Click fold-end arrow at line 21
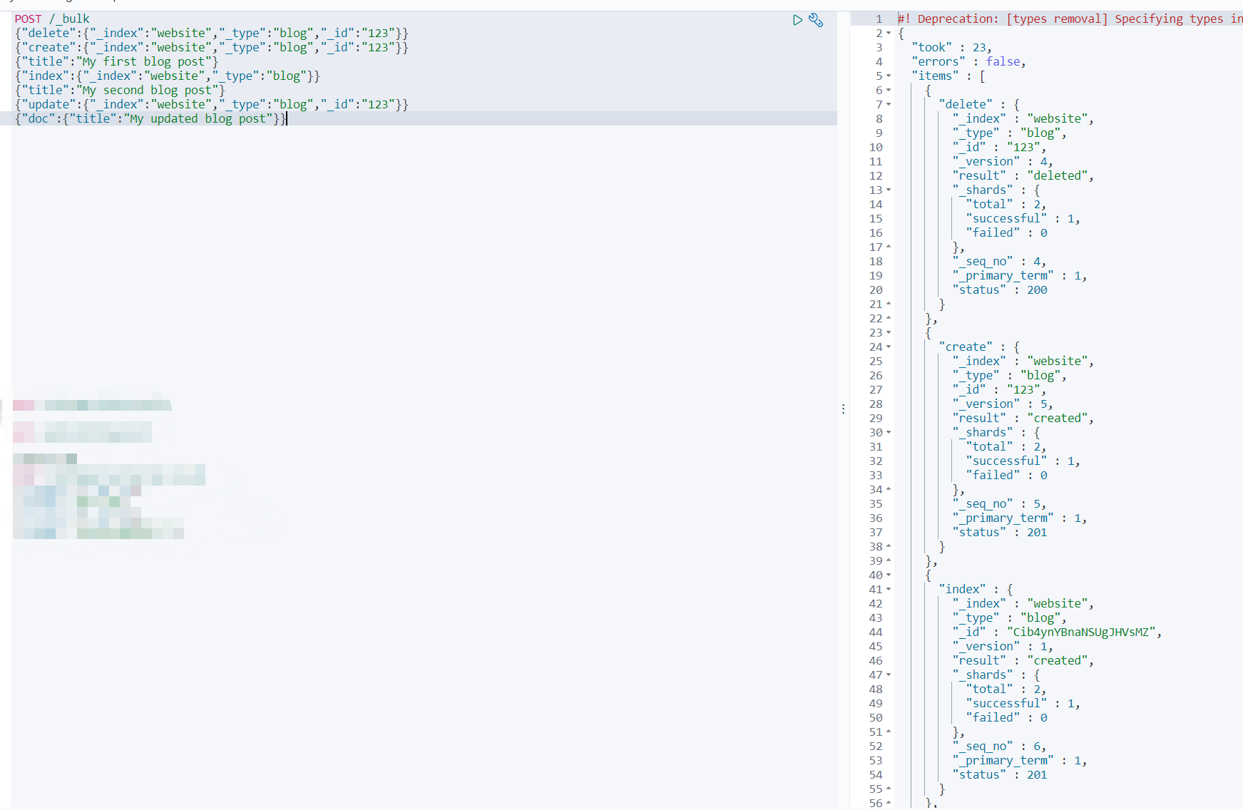This screenshot has height=810, width=1243. point(889,304)
